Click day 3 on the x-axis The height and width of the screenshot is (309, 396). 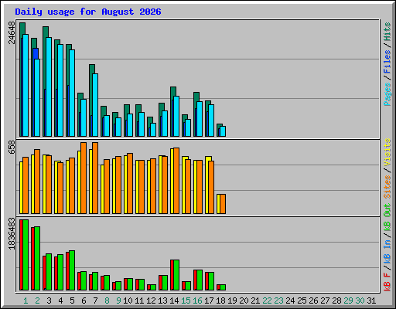click(49, 301)
